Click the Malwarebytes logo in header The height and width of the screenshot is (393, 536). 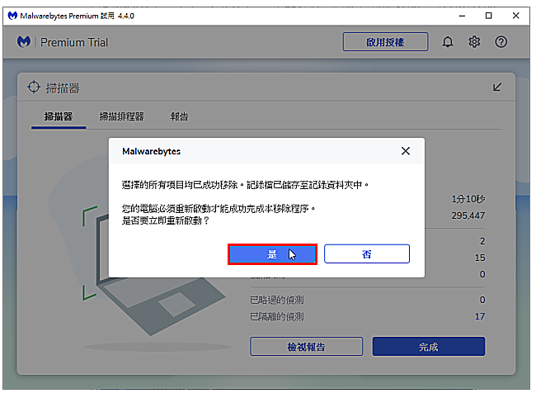click(24, 42)
